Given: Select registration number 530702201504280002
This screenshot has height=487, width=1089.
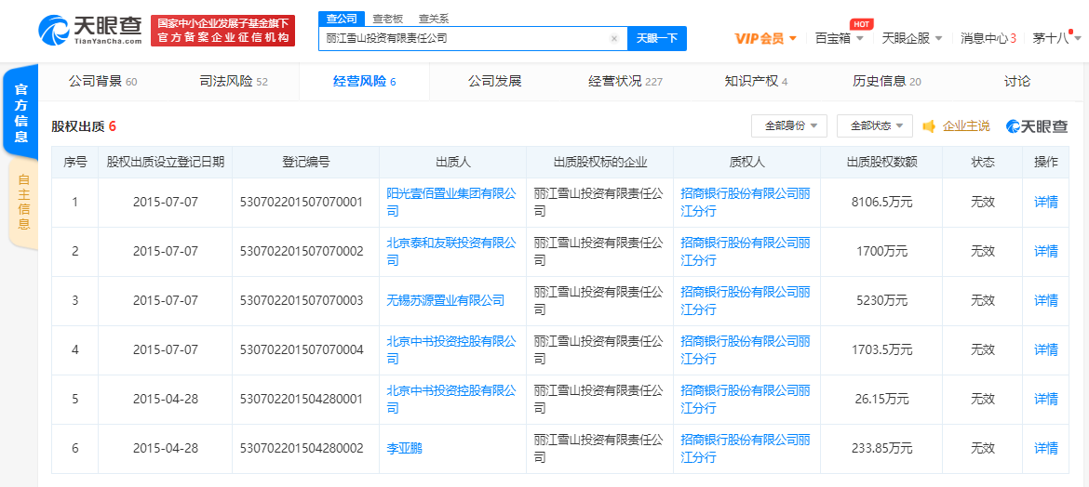Looking at the screenshot, I should click(x=302, y=448).
